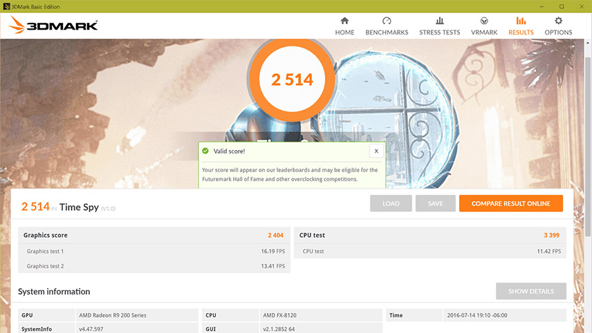Image resolution: width=592 pixels, height=333 pixels.
Task: Click the Stress Tests bar chart icon
Action: click(439, 20)
